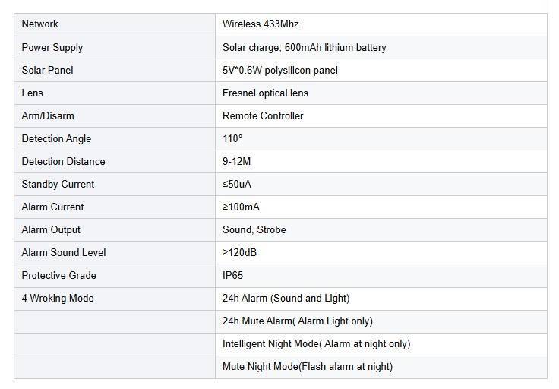Select the 5V*0.6W polysilicon panel value

click(280, 70)
